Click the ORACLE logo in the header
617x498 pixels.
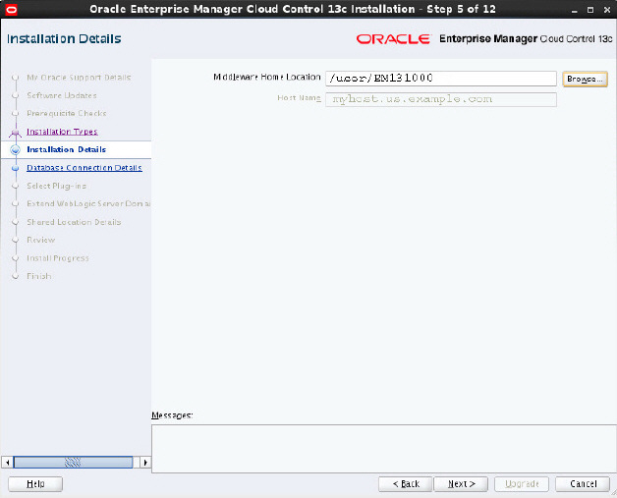tap(393, 39)
